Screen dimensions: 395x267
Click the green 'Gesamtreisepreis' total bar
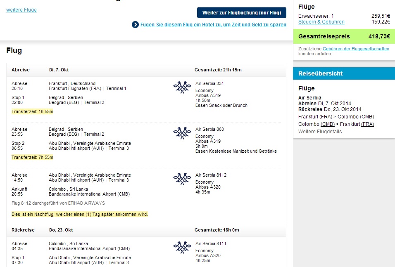[344, 36]
